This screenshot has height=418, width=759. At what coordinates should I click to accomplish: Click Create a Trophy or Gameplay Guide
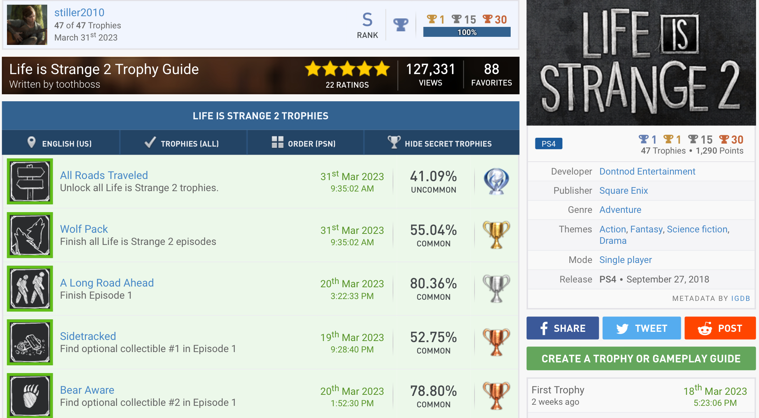[641, 358]
